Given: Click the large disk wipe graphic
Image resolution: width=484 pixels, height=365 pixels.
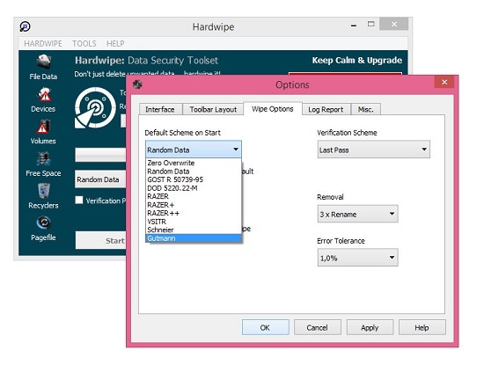Looking at the screenshot, I should pos(95,107).
